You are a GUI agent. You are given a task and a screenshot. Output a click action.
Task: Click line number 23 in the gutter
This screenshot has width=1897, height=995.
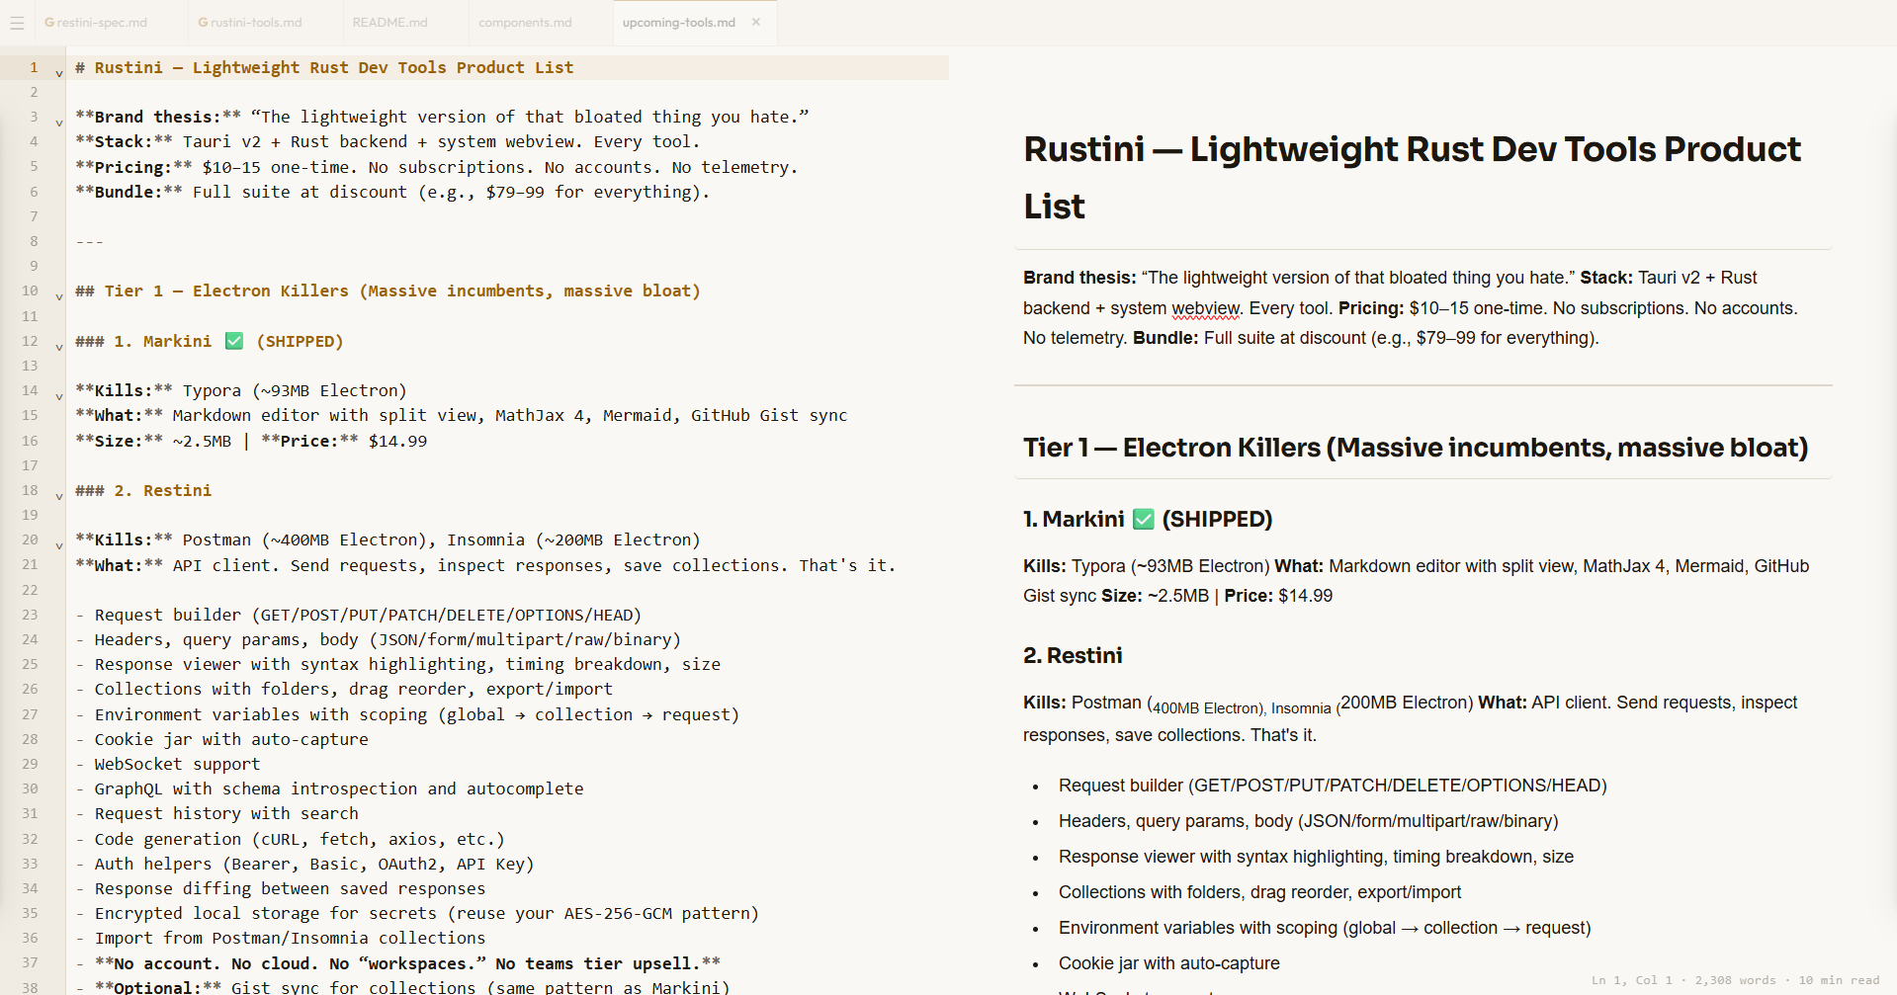[x=30, y=615]
